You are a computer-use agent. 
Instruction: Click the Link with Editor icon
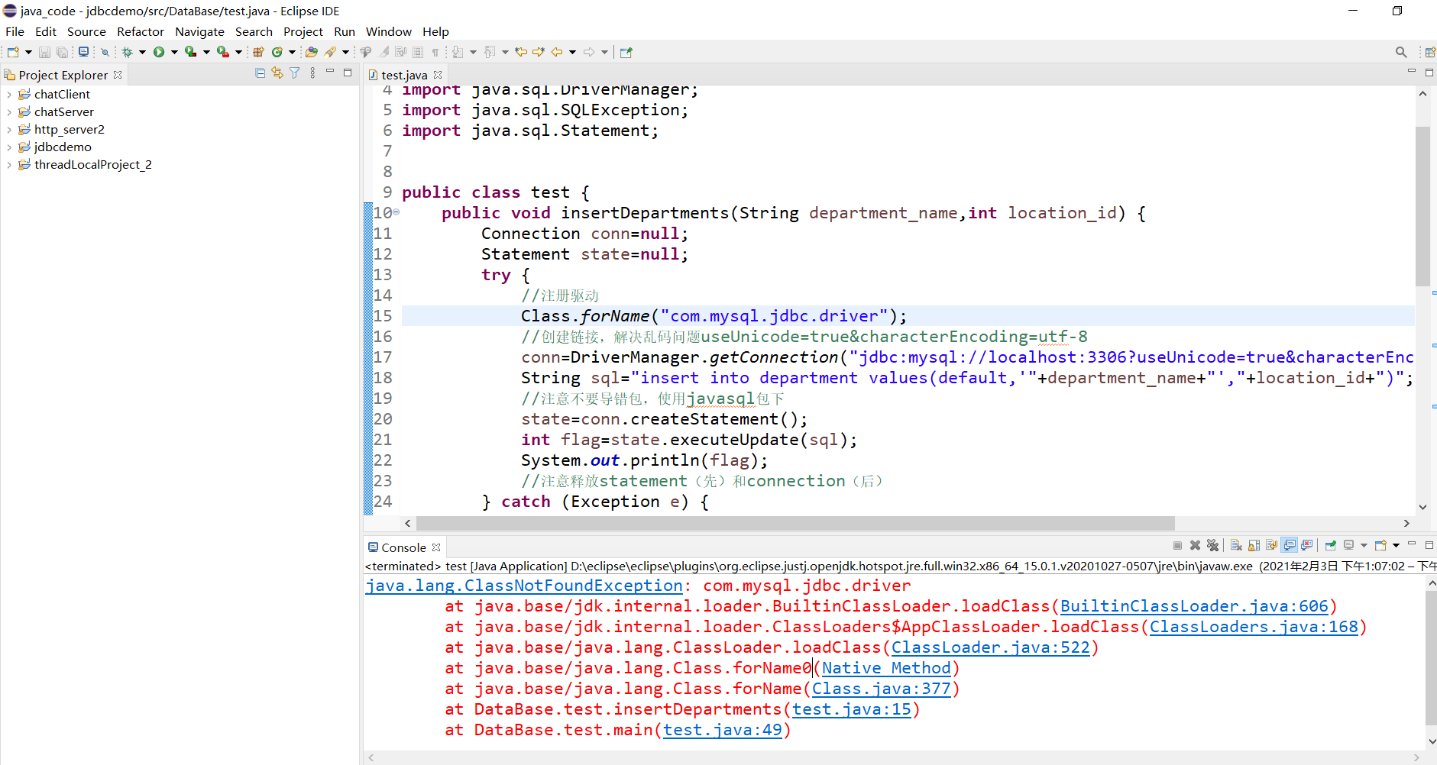[277, 73]
